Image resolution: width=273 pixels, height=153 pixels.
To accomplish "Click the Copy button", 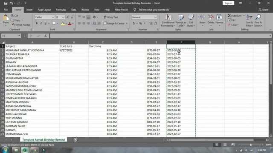I will pos(15,20).
